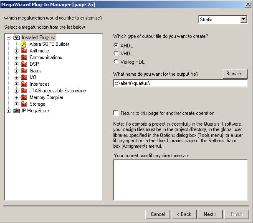Open the Stratix device family dropdown

(244, 20)
